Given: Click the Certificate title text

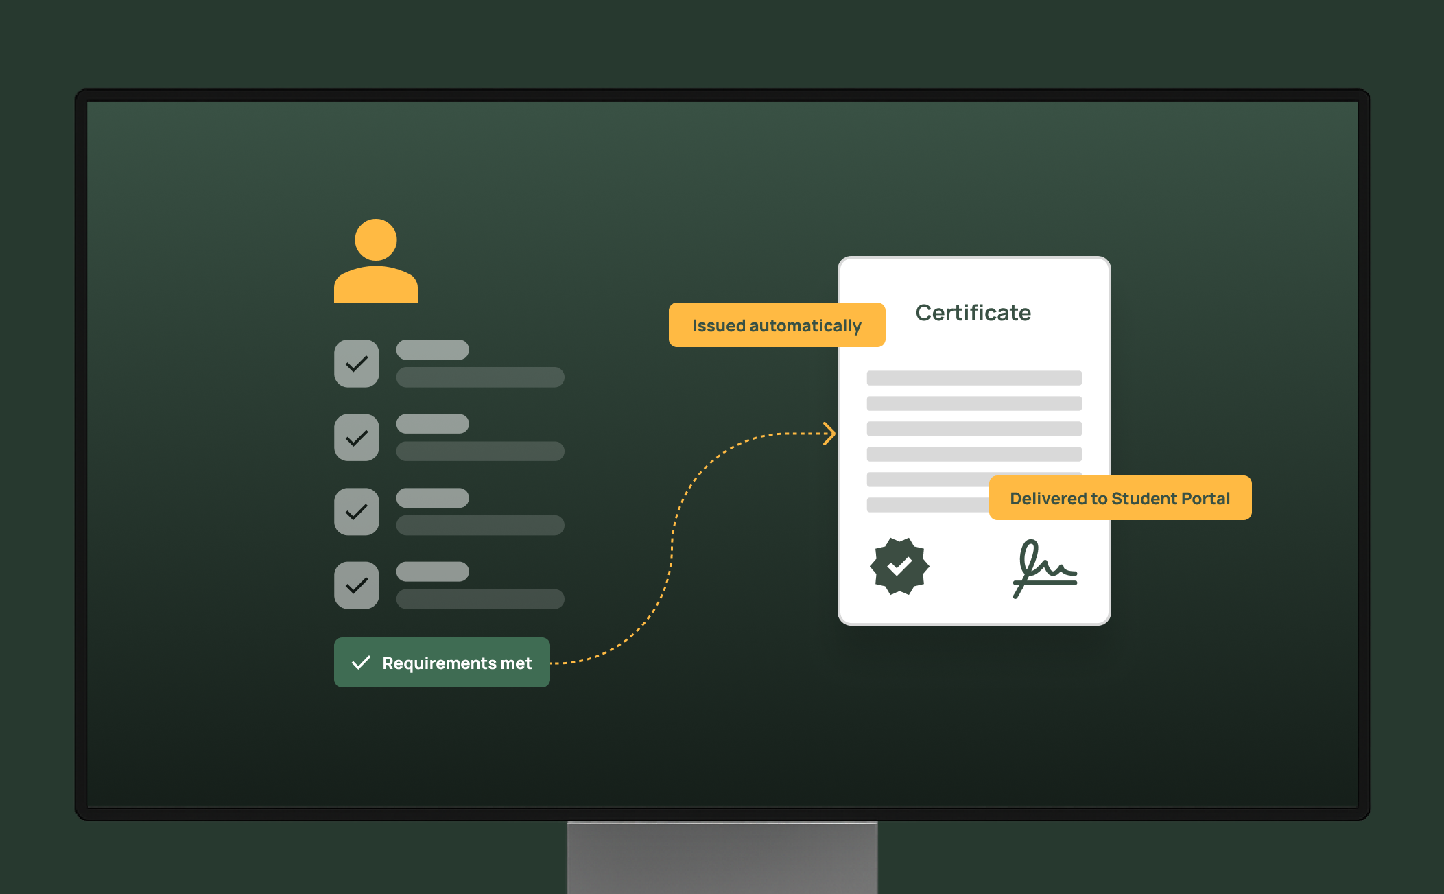Looking at the screenshot, I should 973,313.
